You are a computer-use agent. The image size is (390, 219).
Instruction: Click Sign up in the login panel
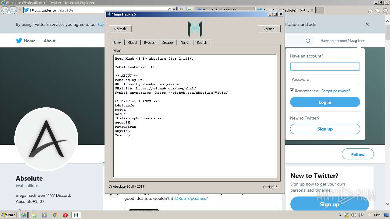tap(325, 129)
